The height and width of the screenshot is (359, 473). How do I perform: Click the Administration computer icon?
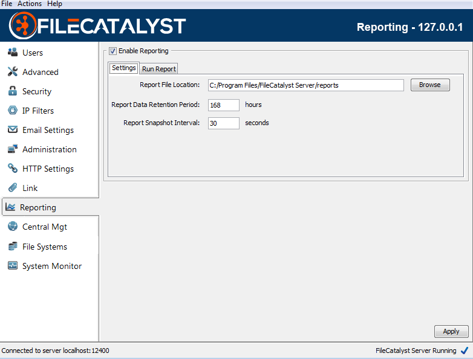pyautogui.click(x=12, y=149)
